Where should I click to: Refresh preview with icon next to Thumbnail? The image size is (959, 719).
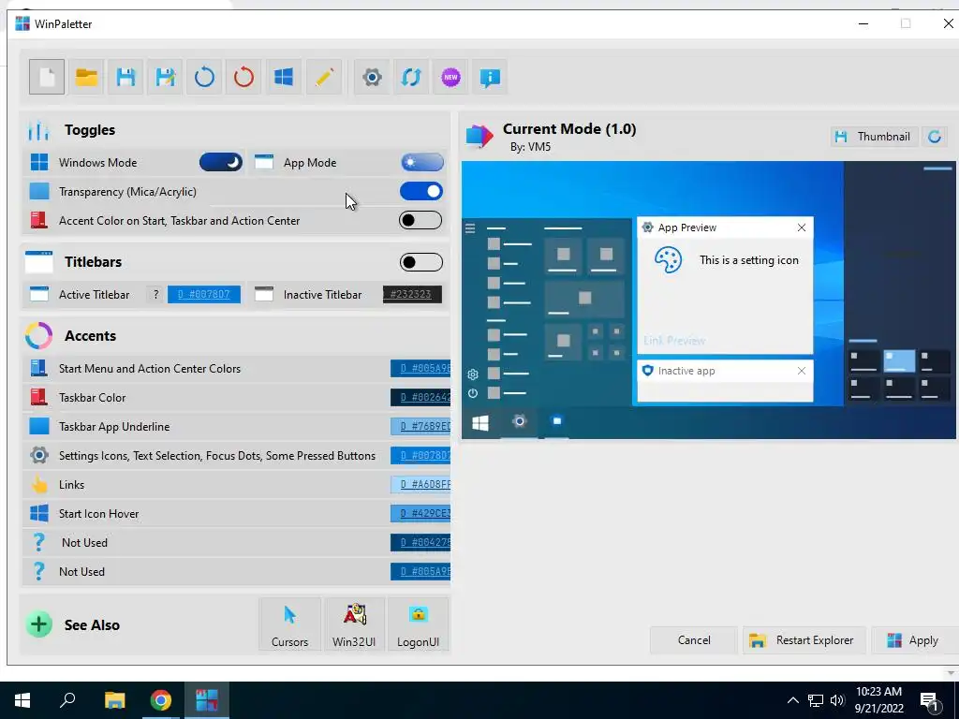point(935,137)
